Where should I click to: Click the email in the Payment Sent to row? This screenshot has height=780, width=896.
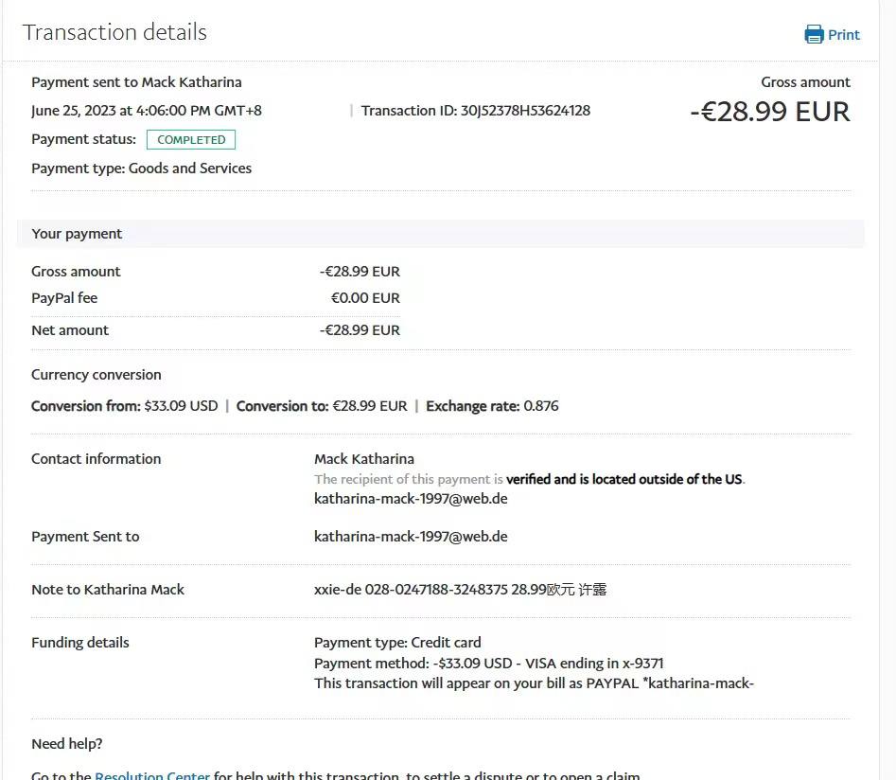[411, 537]
